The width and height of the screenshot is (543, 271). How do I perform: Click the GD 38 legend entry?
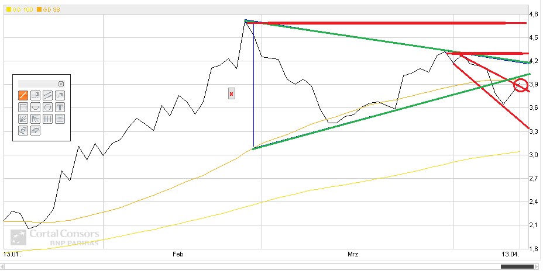[x=51, y=10]
